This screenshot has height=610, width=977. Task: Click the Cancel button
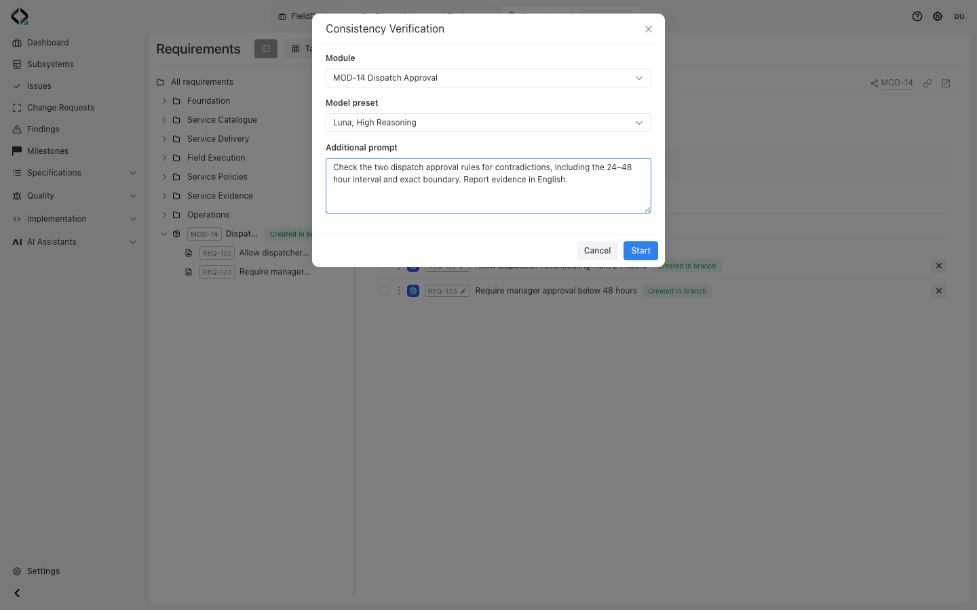point(597,251)
